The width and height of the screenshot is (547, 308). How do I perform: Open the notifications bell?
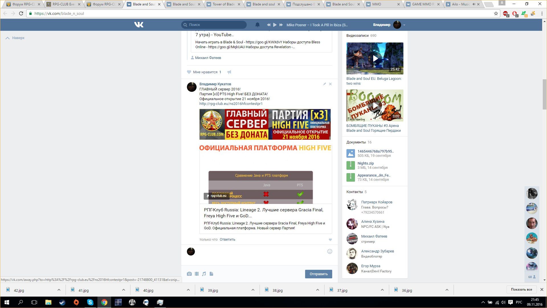click(257, 25)
